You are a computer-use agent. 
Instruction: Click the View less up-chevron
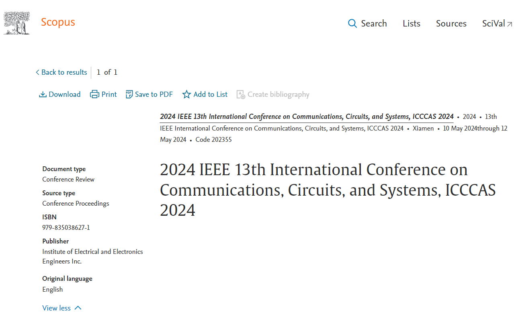click(78, 308)
